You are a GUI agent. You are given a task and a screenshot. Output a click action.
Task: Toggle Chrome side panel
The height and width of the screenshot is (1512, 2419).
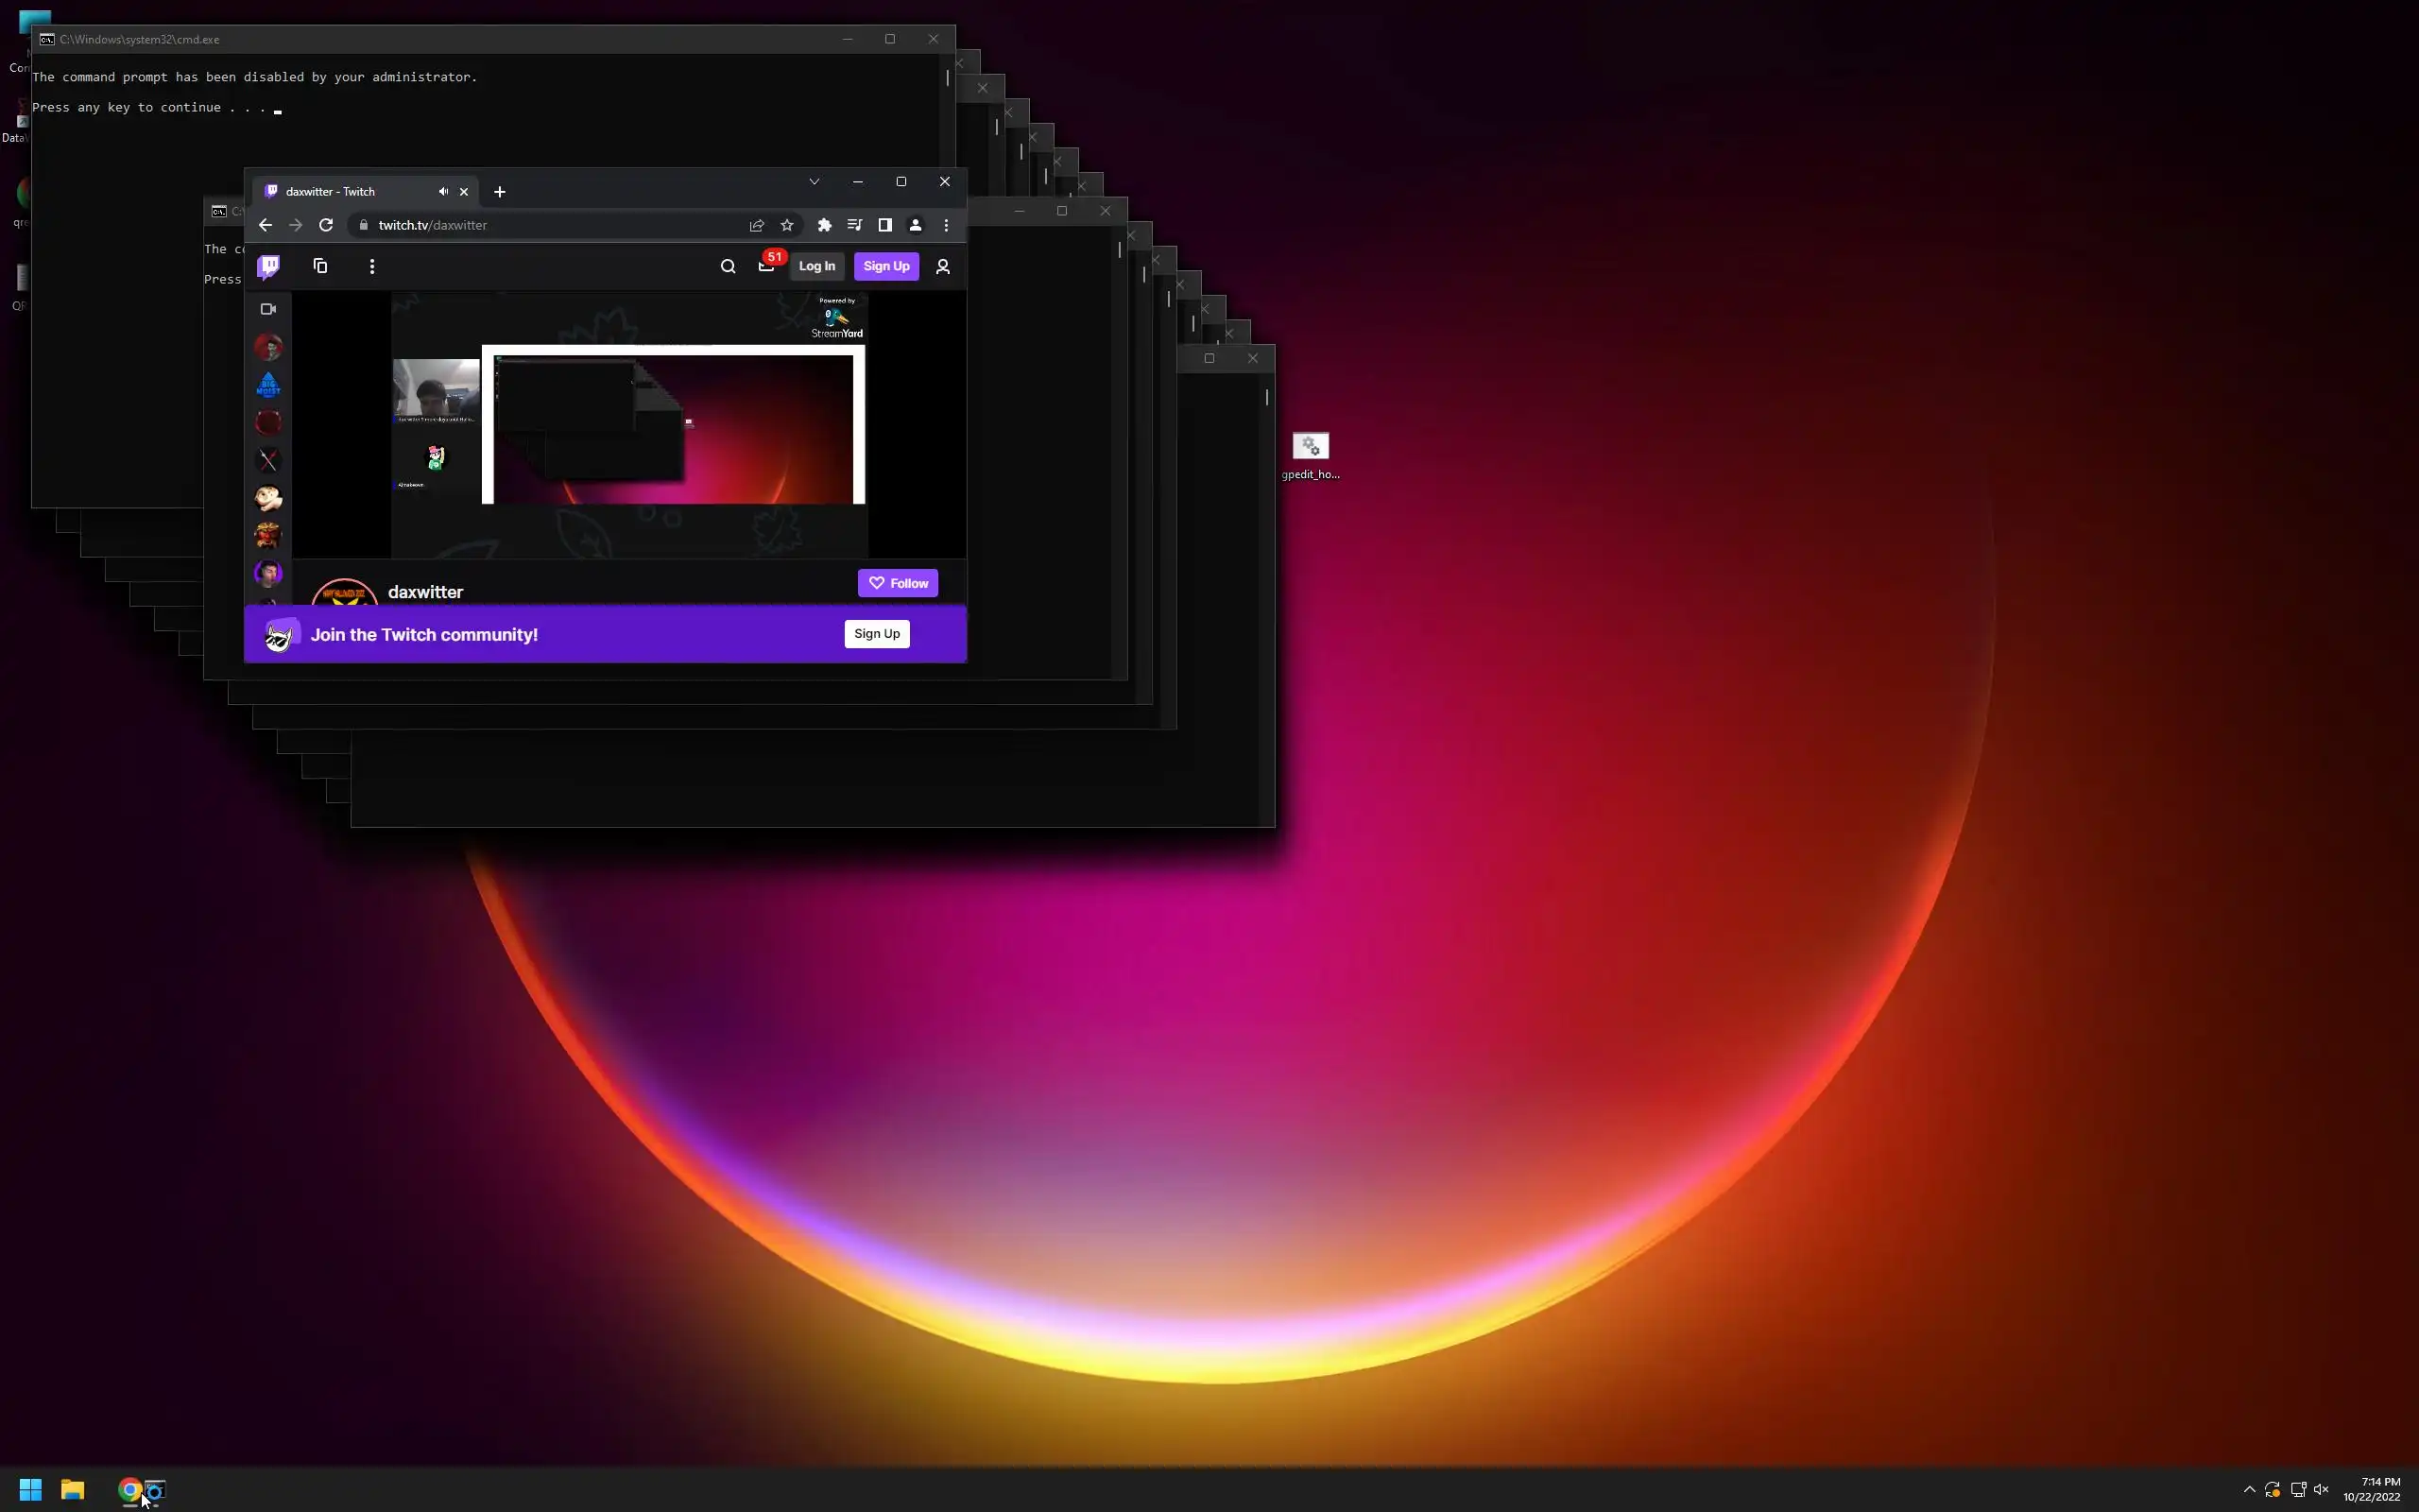point(884,225)
